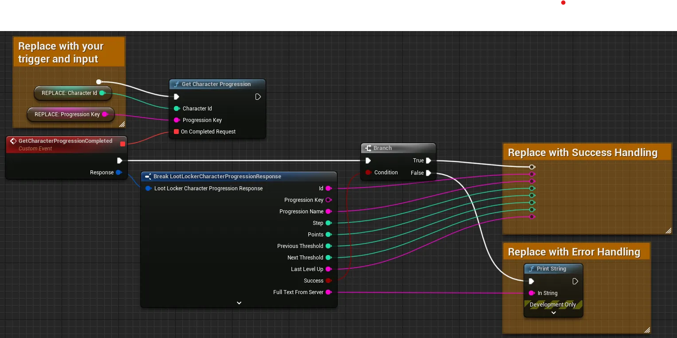Click Get Character Progression output exec pin
Viewport: 677px width, 338px height.
click(x=258, y=97)
